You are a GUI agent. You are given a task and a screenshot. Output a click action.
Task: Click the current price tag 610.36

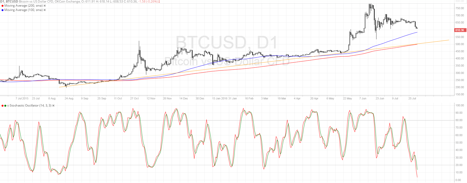(460, 30)
